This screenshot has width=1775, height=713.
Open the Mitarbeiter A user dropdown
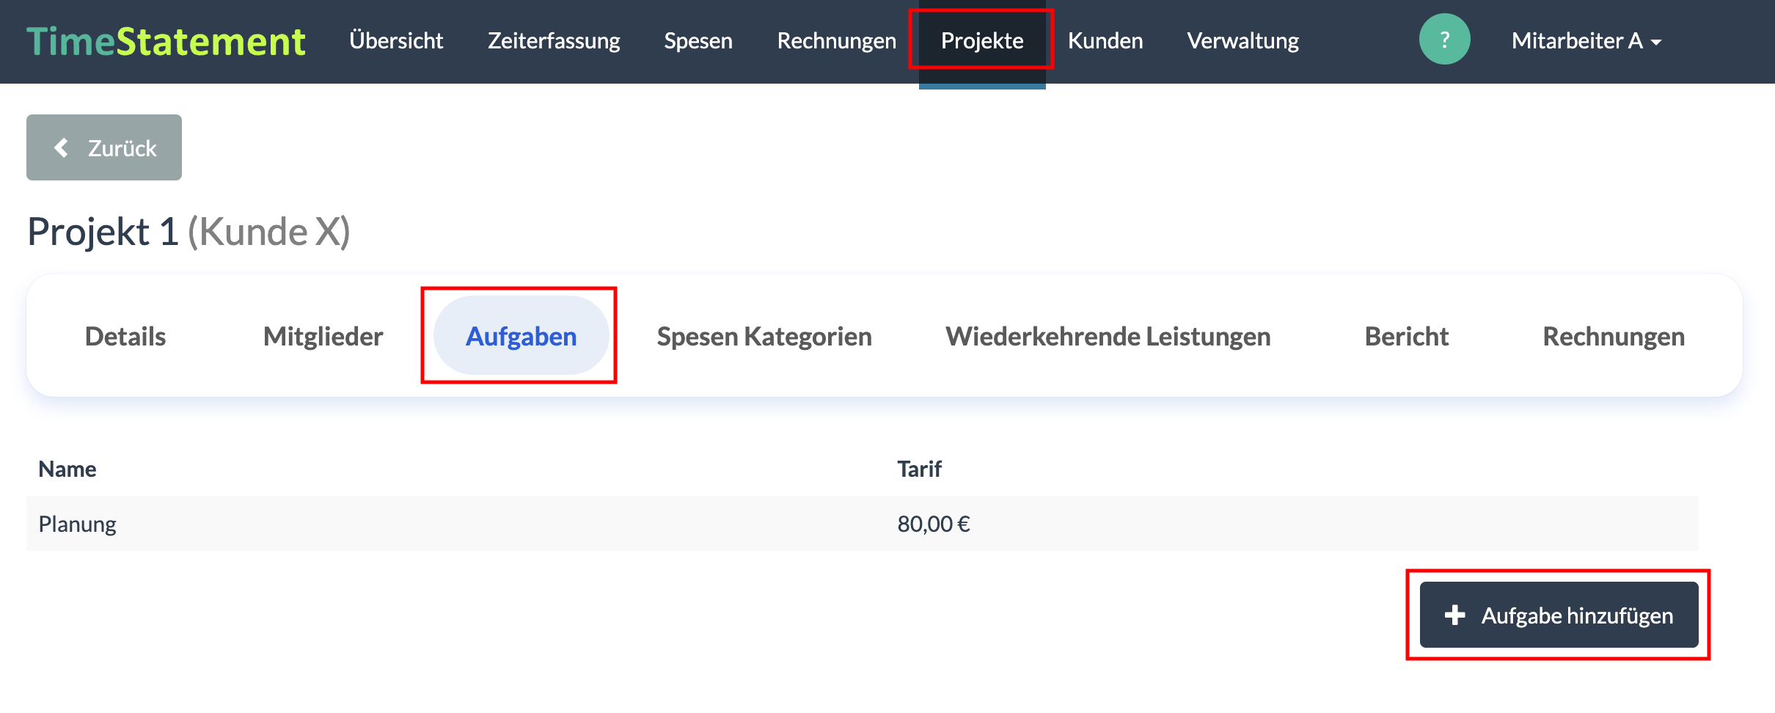[x=1586, y=41]
